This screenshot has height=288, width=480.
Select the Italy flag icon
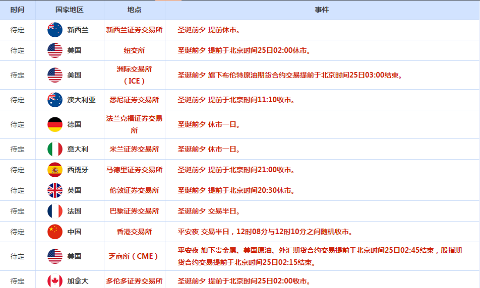(x=55, y=149)
